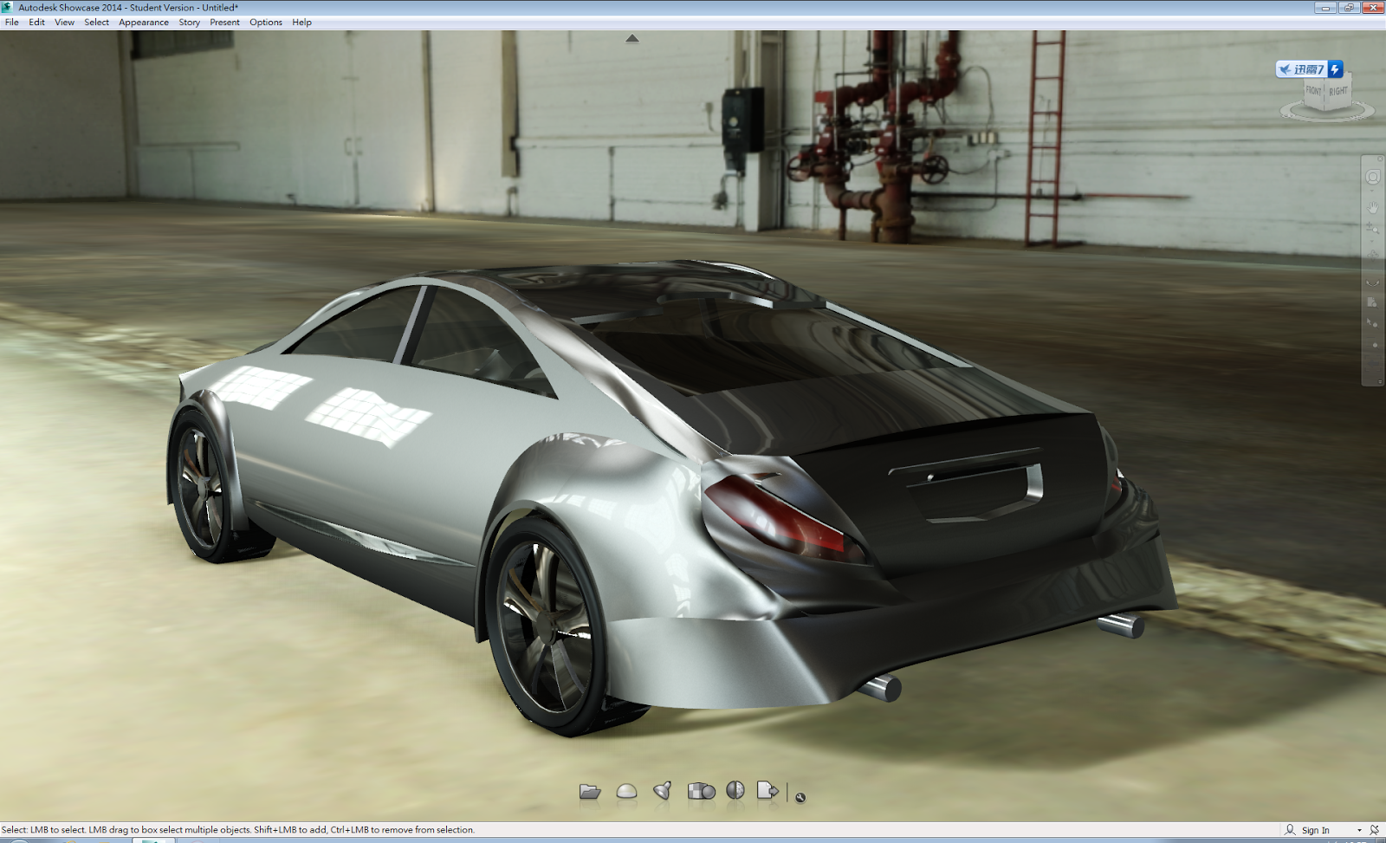This screenshot has width=1386, height=843.
Task: Open the settings wrench icon
Action: (800, 794)
